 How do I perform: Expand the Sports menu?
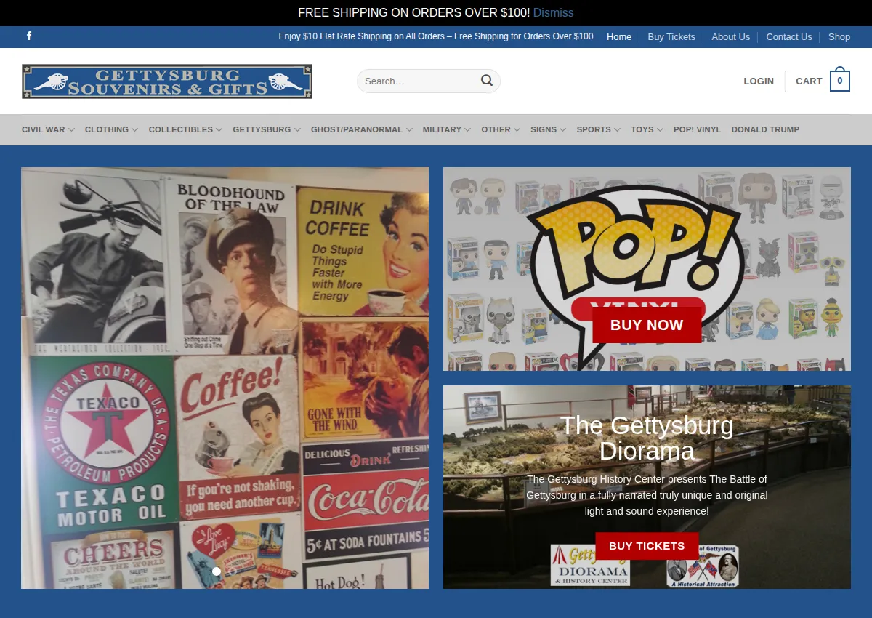click(x=599, y=129)
